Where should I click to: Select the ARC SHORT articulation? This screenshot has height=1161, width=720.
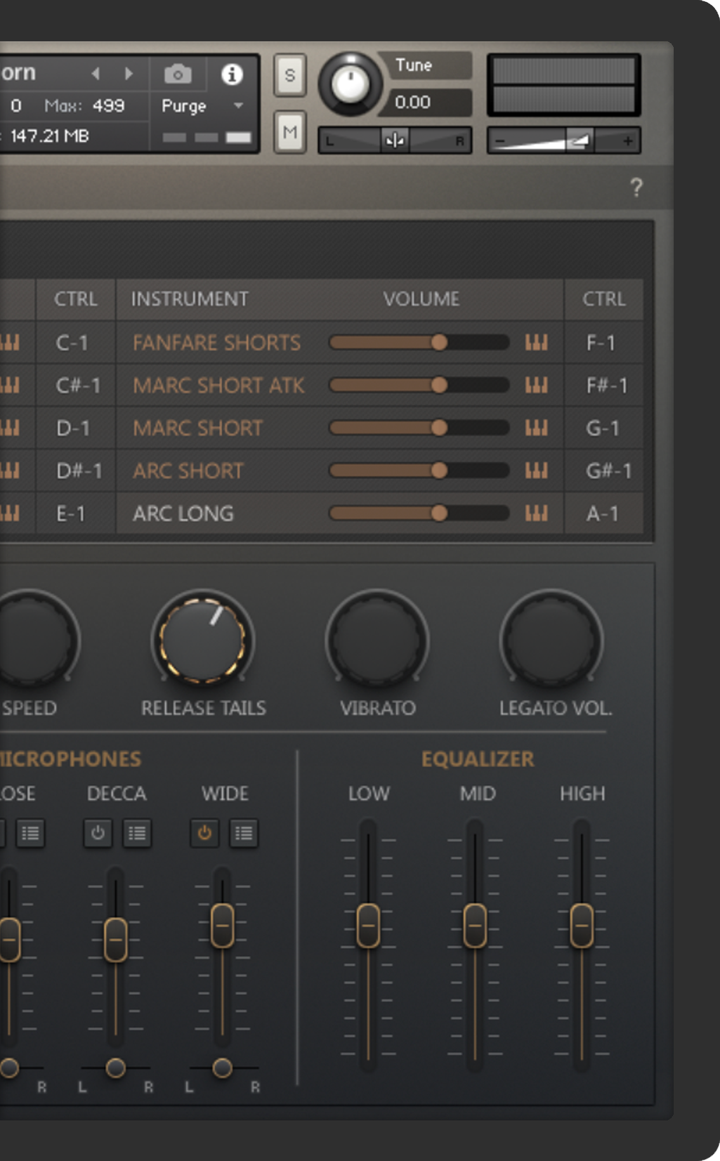click(188, 471)
